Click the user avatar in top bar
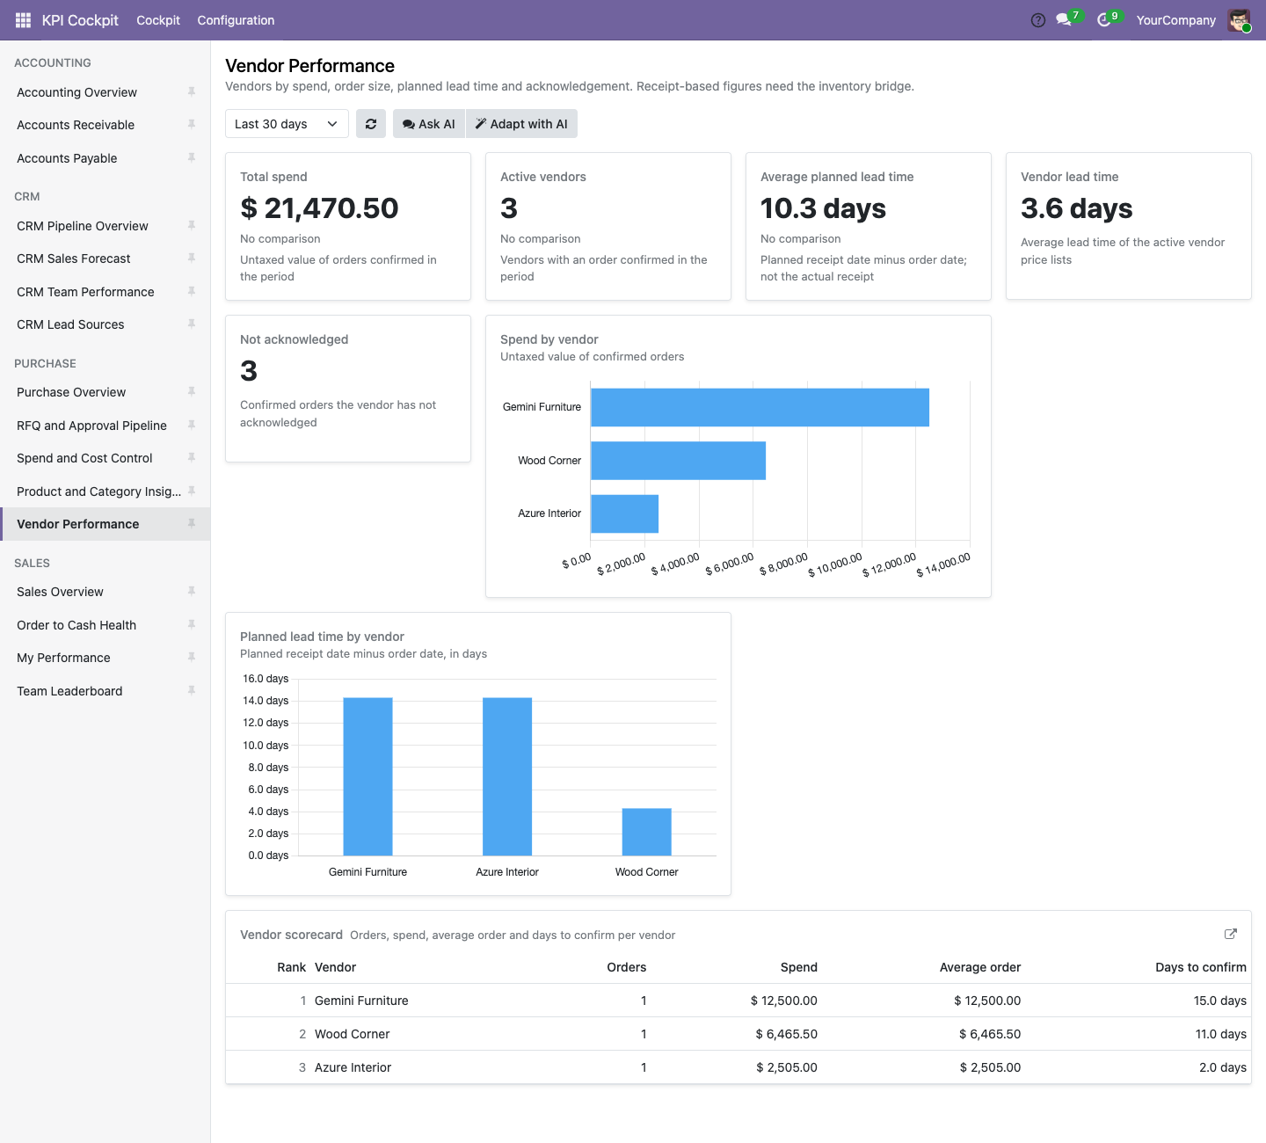The height and width of the screenshot is (1143, 1266). pos(1239,20)
